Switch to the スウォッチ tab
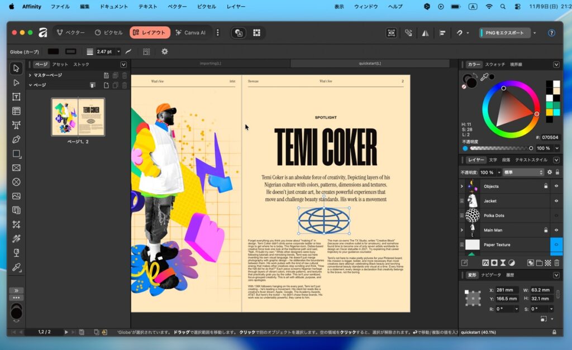572x350 pixels. click(x=495, y=65)
